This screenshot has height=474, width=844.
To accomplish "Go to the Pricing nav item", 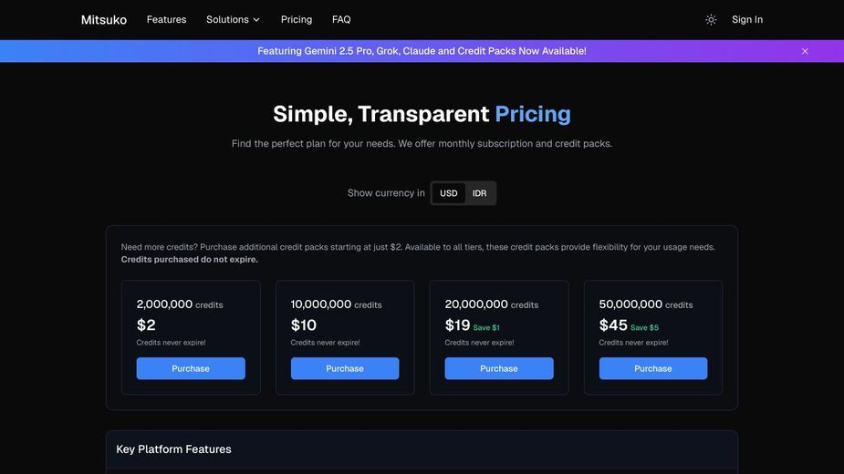I will pyautogui.click(x=296, y=19).
